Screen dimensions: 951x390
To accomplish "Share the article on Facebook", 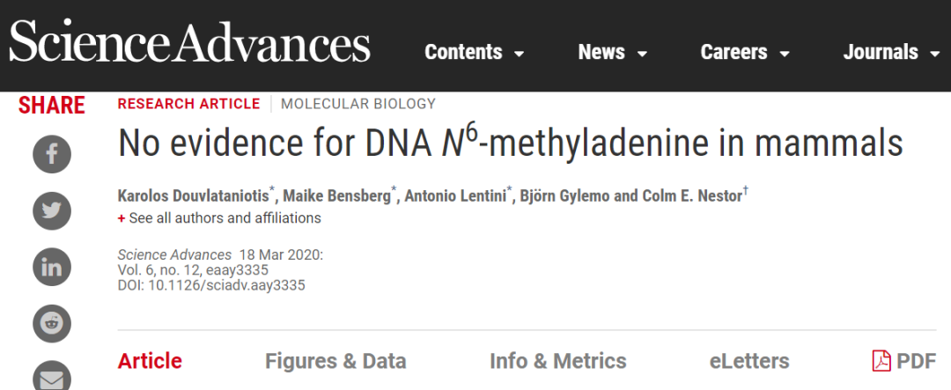I will (x=52, y=155).
